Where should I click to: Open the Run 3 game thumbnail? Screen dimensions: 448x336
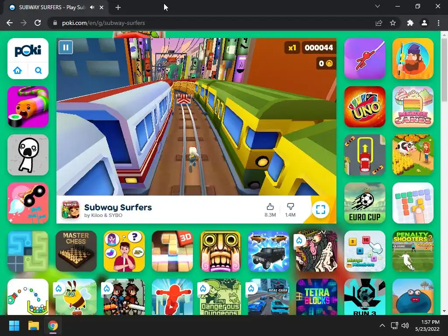pos(365,297)
